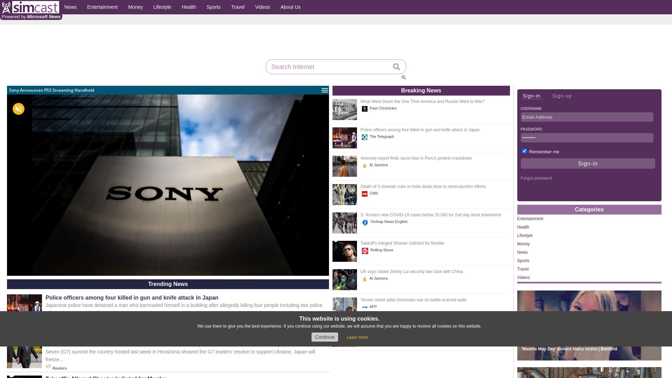Open Jimmy Lai security law article
Viewport: 672px width, 378px height.
412,272
